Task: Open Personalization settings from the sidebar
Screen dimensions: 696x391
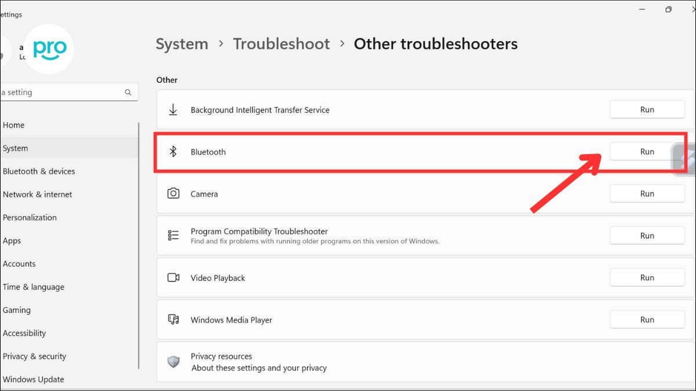Action: pos(30,217)
